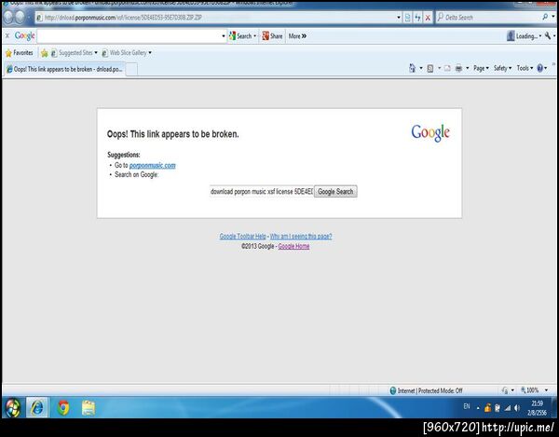Open the Safety menu
The height and width of the screenshot is (437, 559).
click(502, 68)
